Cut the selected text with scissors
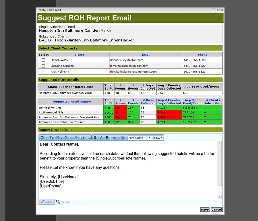 click(x=76, y=138)
